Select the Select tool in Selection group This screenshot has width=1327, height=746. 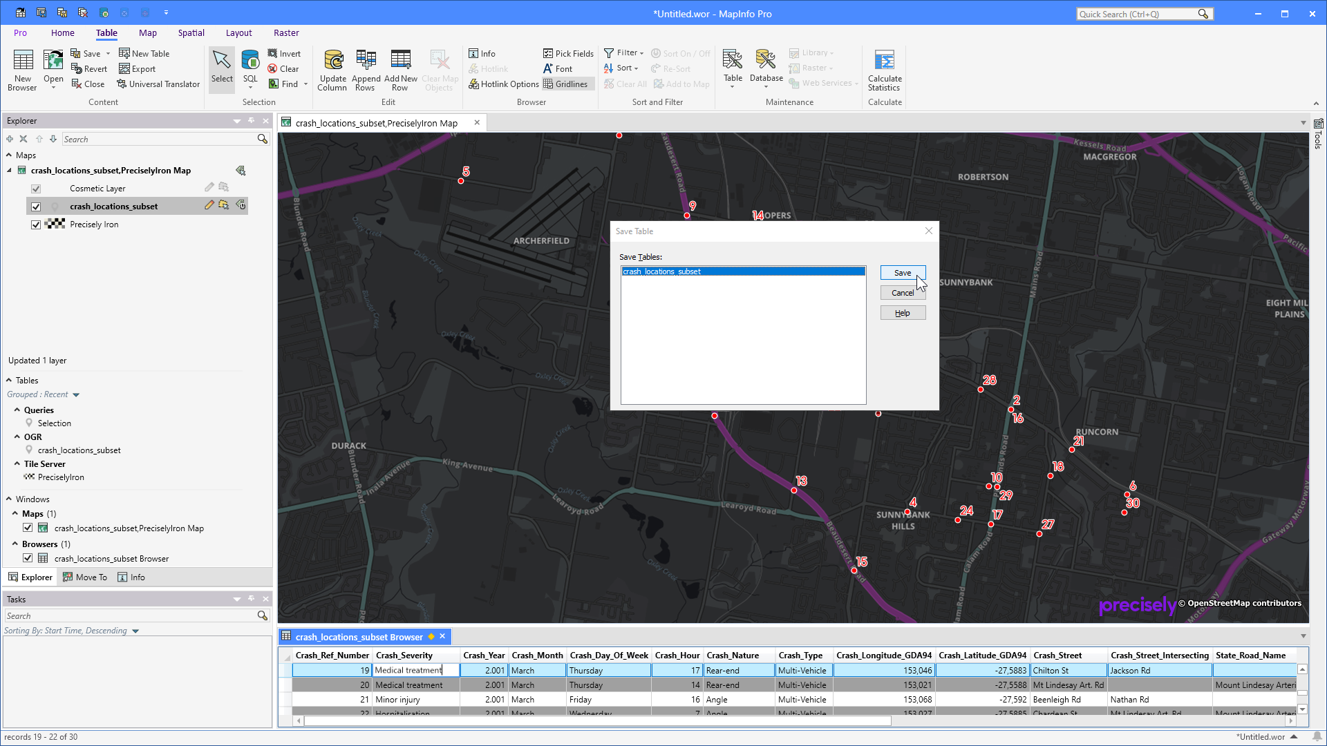click(x=221, y=68)
